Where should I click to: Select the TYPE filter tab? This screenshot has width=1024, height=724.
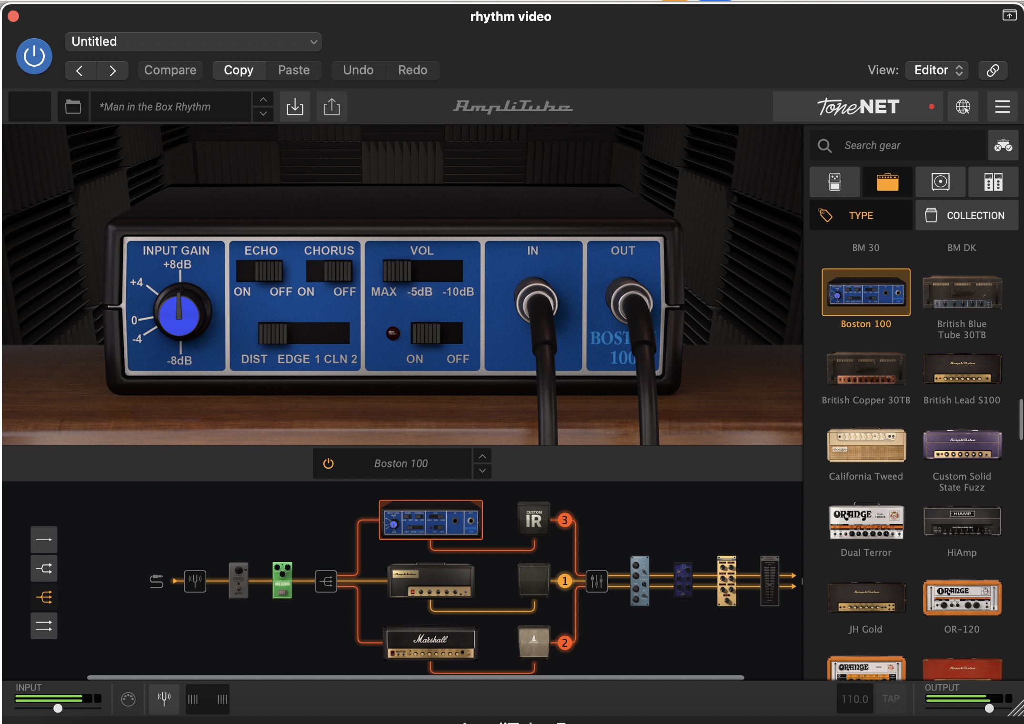(x=861, y=215)
